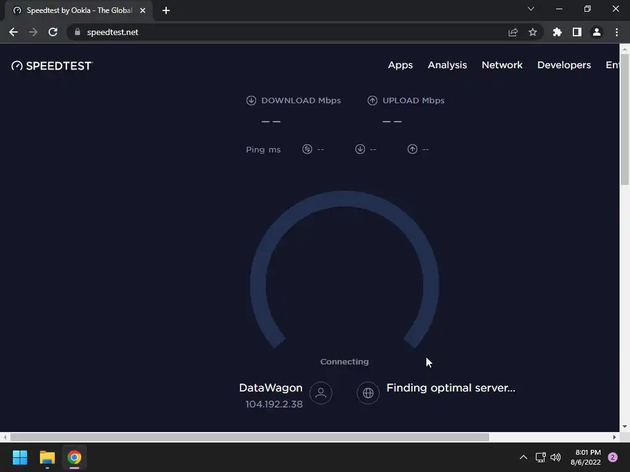Show hidden system tray icons chevron
The image size is (630, 472).
pos(524,457)
